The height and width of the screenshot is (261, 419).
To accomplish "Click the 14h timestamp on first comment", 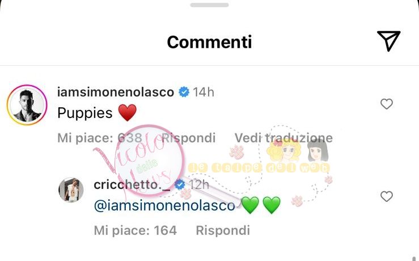I will (204, 92).
